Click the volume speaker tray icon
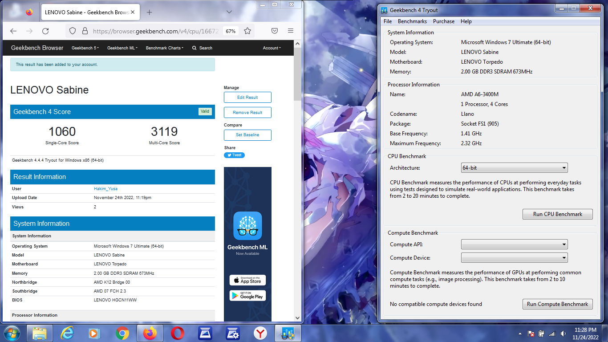The width and height of the screenshot is (608, 342). 563,333
